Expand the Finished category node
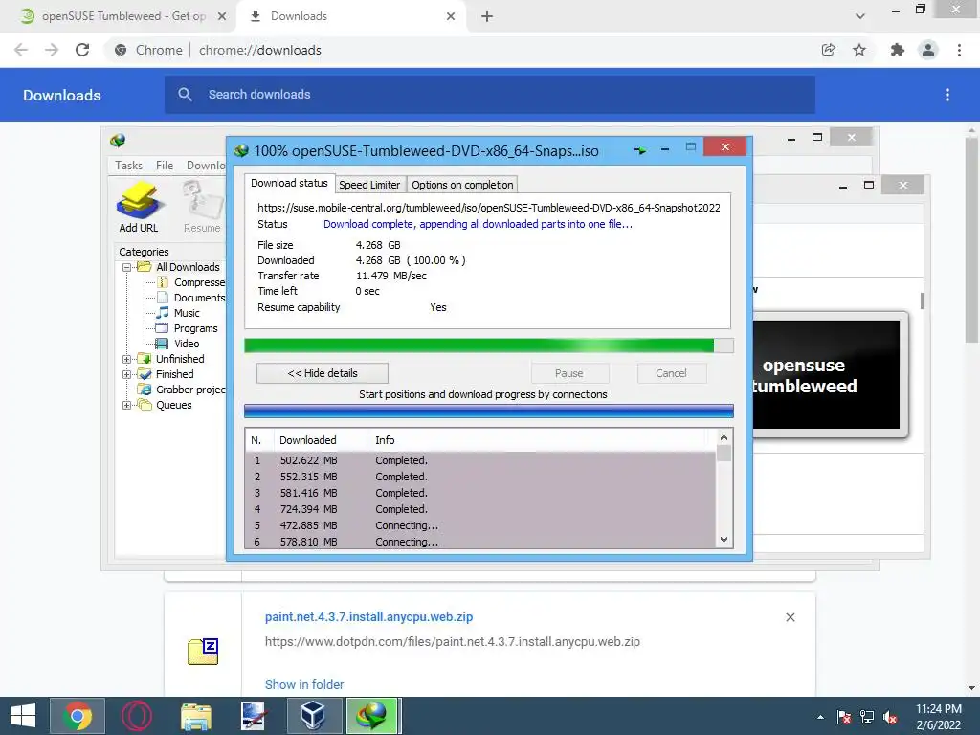980x735 pixels. (x=127, y=374)
